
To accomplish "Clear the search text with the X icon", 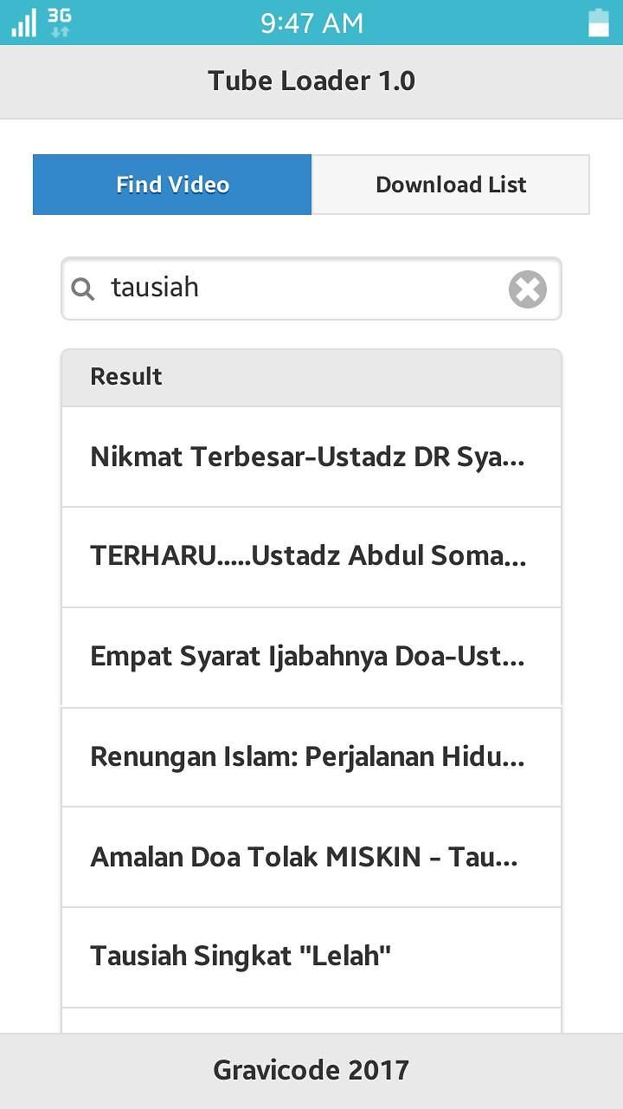I will click(527, 289).
